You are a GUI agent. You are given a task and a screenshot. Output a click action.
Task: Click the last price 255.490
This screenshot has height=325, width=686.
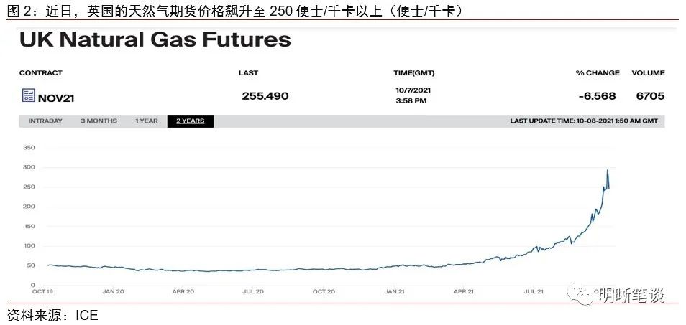(x=265, y=96)
